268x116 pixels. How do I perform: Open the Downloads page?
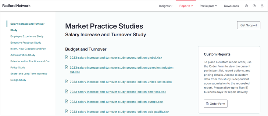[x=231, y=6]
